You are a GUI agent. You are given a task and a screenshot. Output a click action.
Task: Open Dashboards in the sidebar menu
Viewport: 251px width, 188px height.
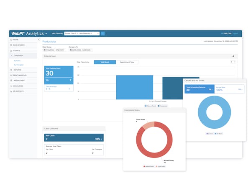[x=23, y=45]
